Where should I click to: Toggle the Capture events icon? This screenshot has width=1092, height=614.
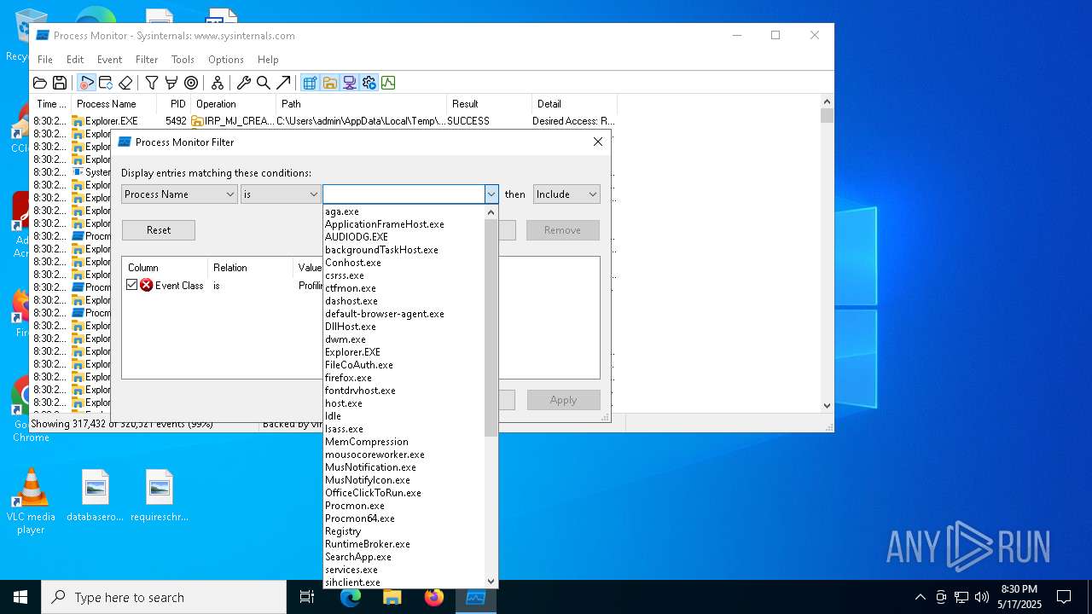point(86,83)
